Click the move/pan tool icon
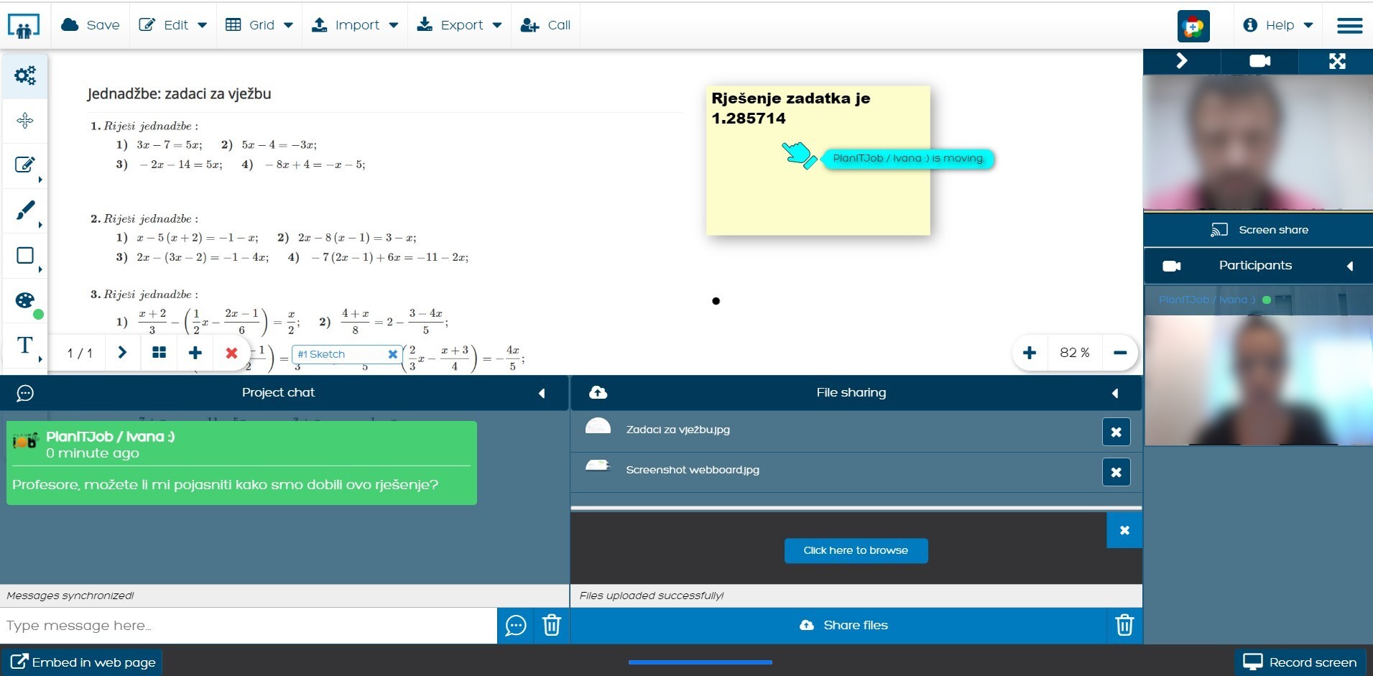The width and height of the screenshot is (1373, 676). click(x=25, y=121)
